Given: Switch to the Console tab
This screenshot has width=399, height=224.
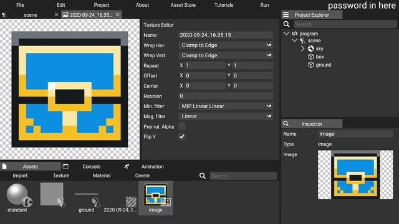Looking at the screenshot, I should coord(92,166).
